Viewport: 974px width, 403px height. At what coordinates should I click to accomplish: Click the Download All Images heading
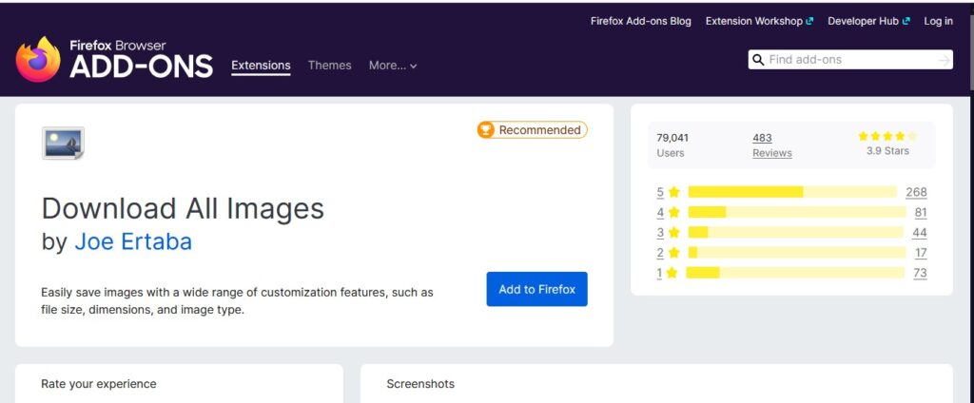pos(183,209)
